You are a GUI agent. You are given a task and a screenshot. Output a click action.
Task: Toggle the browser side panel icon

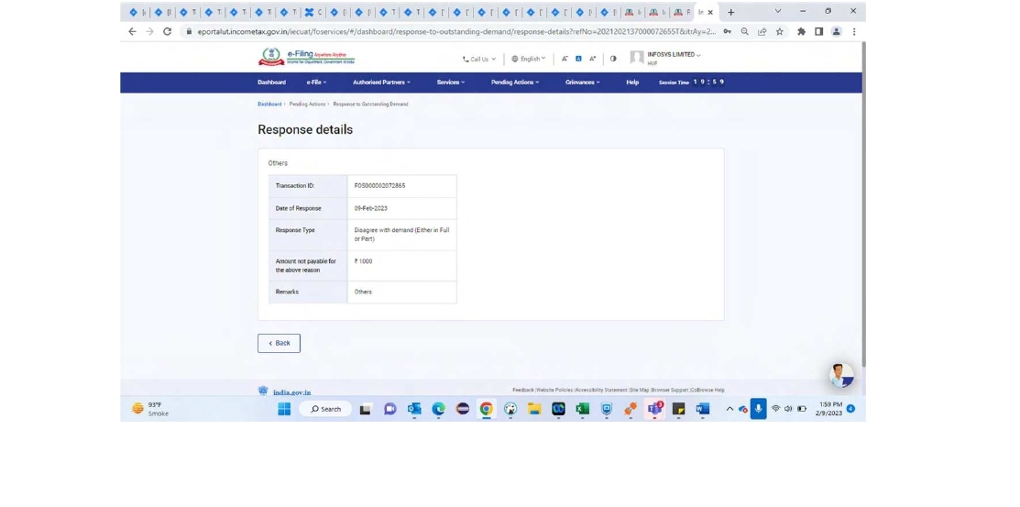[818, 31]
